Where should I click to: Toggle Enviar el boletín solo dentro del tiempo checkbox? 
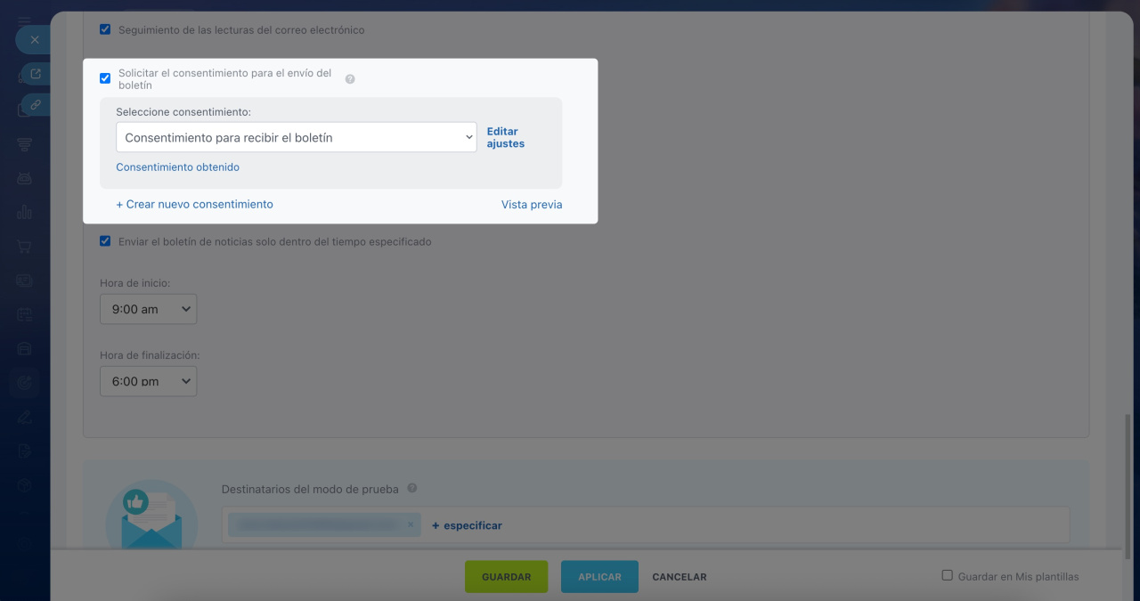[105, 241]
